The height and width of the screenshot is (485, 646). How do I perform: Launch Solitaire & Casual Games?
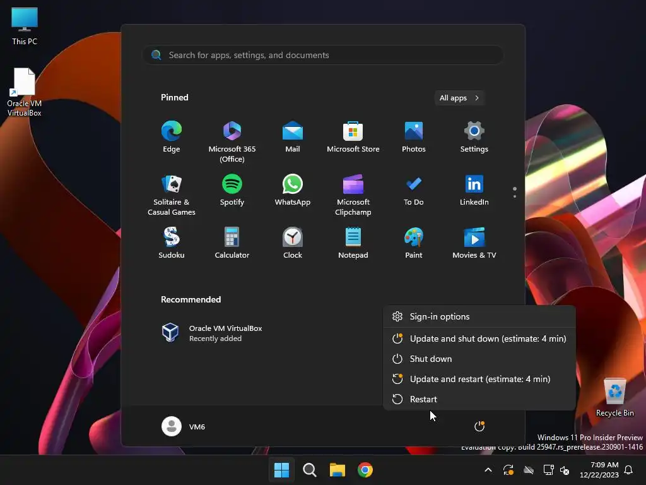[172, 195]
